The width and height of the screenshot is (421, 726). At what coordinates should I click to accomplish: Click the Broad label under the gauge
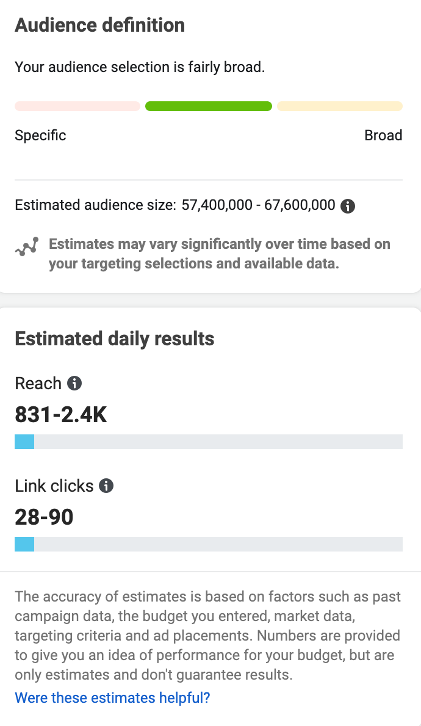pyautogui.click(x=383, y=135)
